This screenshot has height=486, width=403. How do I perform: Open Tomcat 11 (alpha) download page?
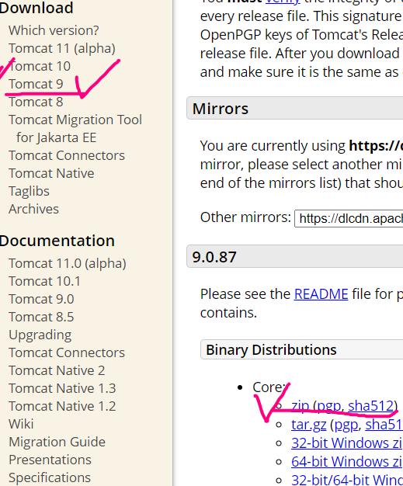pyautogui.click(x=62, y=48)
